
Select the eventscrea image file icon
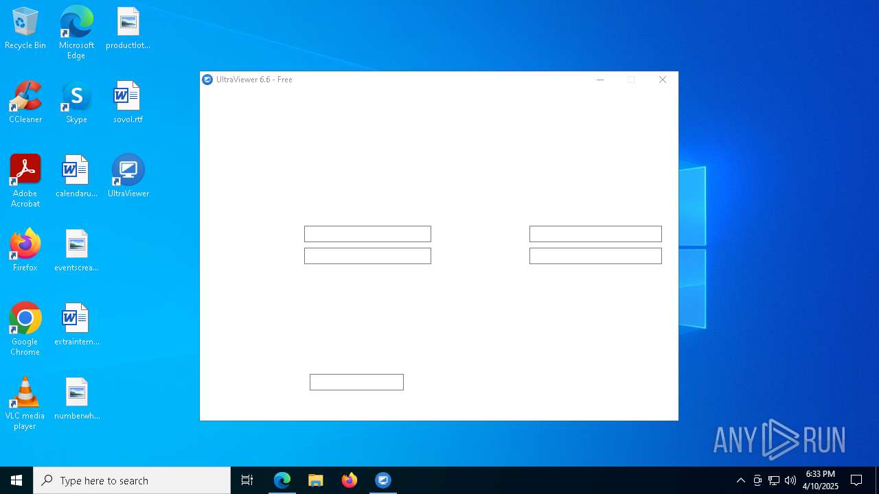pos(76,251)
